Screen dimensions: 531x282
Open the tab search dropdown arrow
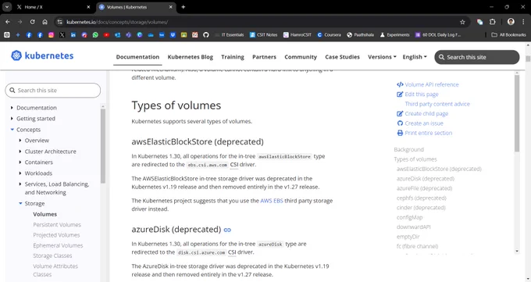[7, 7]
